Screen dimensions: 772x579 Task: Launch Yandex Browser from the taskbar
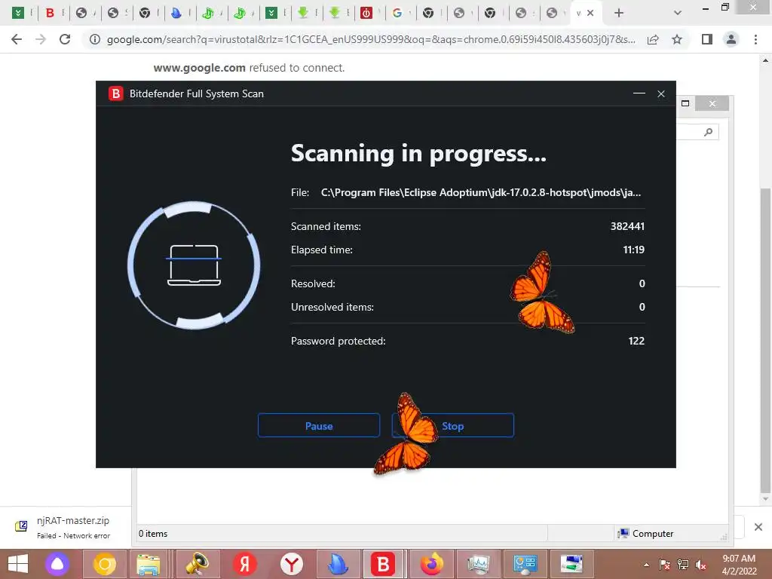292,564
